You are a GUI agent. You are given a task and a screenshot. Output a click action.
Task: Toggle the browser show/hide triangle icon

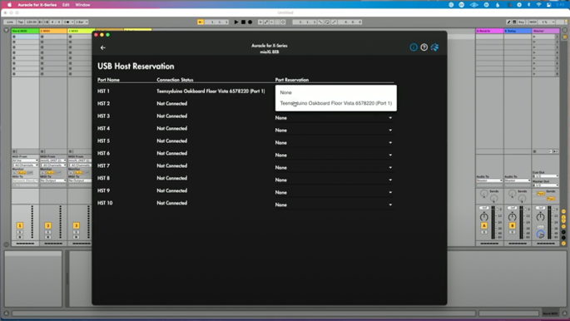point(6,31)
